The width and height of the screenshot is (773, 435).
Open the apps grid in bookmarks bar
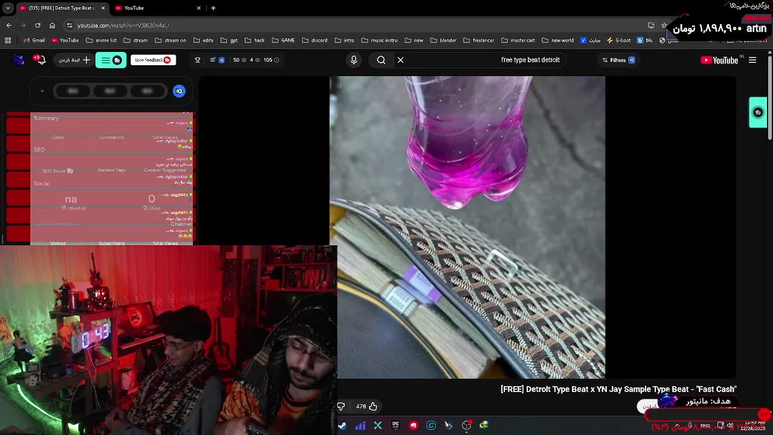(x=8, y=40)
